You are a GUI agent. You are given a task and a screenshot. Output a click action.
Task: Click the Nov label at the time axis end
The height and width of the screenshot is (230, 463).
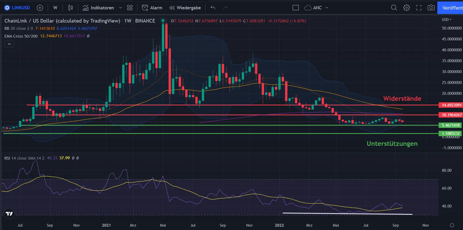click(426, 225)
